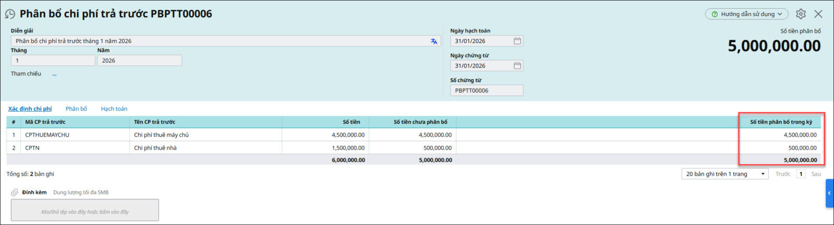Click the Tham chiếu ellipsis link
Screen dimensions: 834x225
click(54, 74)
